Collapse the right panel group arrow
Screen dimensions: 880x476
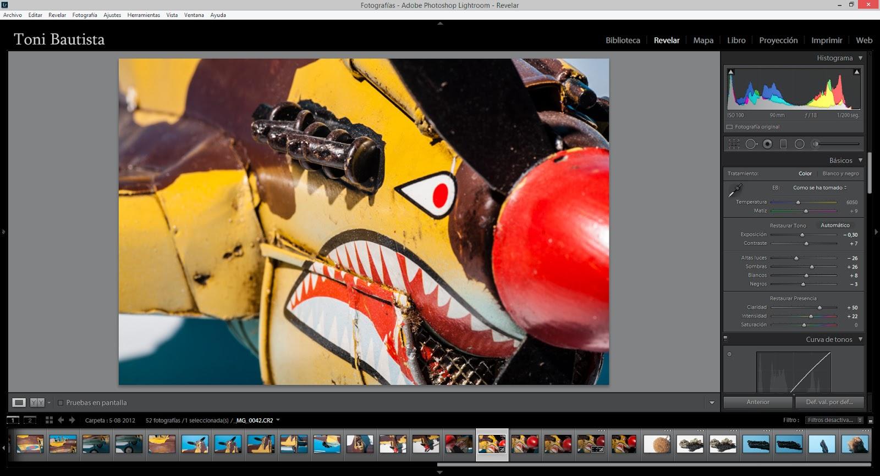coord(877,232)
